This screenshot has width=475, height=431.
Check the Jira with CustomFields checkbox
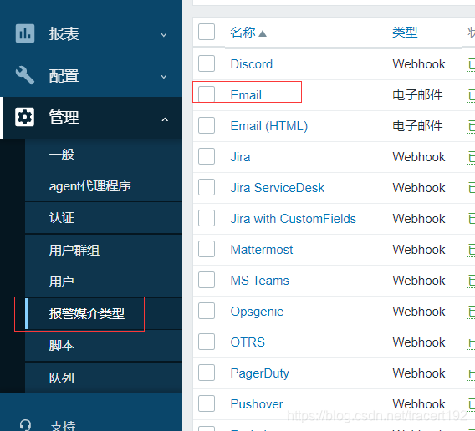click(x=207, y=218)
